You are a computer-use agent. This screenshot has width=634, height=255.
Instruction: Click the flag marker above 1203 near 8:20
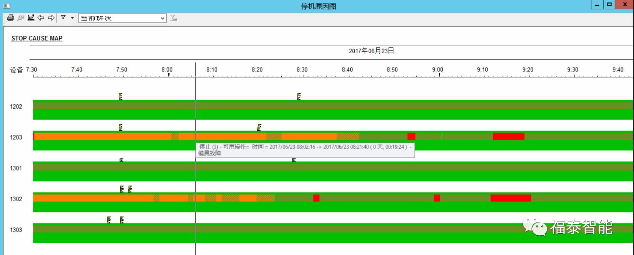pos(259,127)
